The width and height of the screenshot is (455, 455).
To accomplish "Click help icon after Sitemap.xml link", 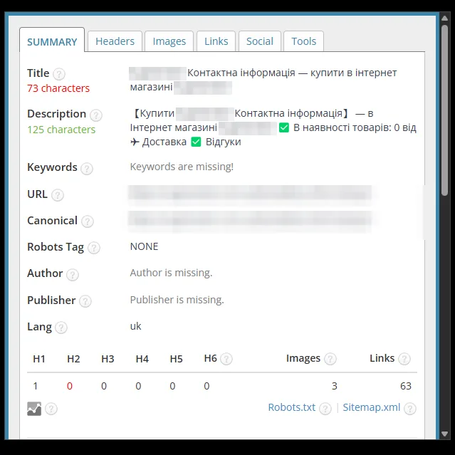I will (x=410, y=409).
